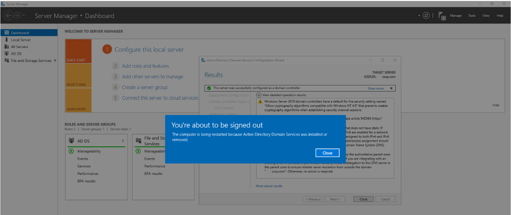Image resolution: width=511 pixels, height=215 pixels.
Task: Click DNS Options wizard step
Action: [223, 108]
